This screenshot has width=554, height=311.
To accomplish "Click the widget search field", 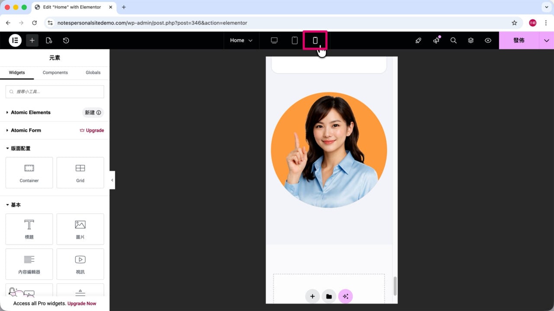I will coord(55,92).
